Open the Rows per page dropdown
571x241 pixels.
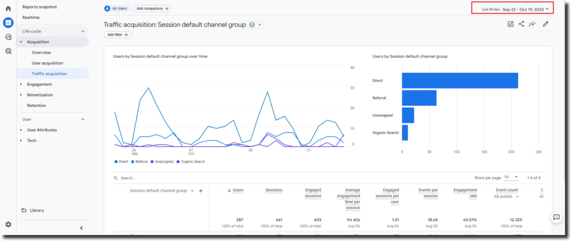point(510,178)
